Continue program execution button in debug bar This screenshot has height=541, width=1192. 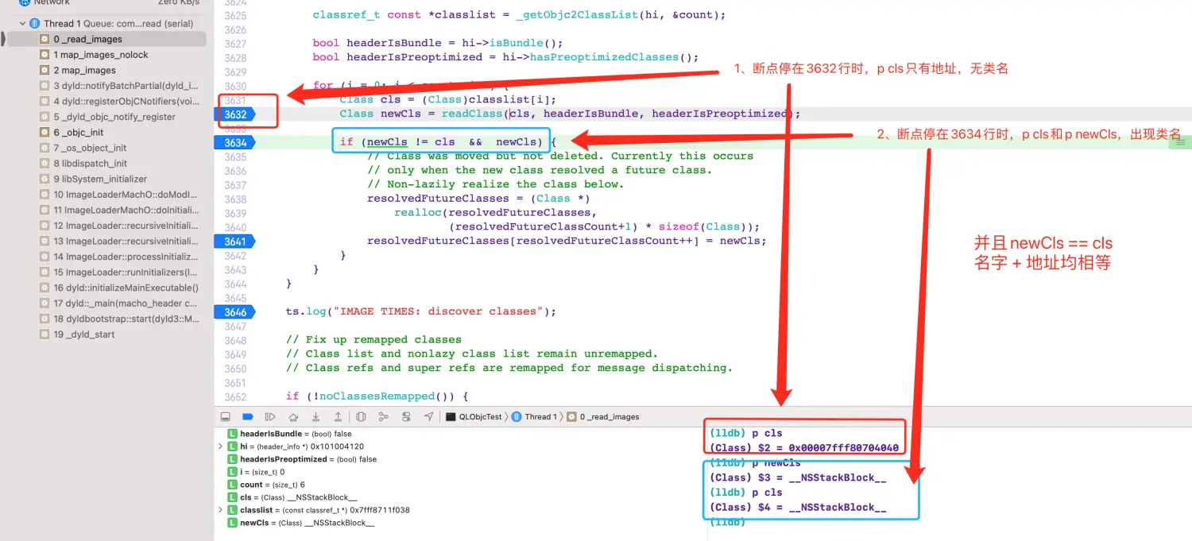tap(270, 416)
